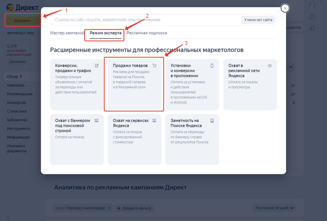The width and height of the screenshot is (327, 221).
Task: Click the shopping cart icon in Продажи товаров
Action: [154, 66]
